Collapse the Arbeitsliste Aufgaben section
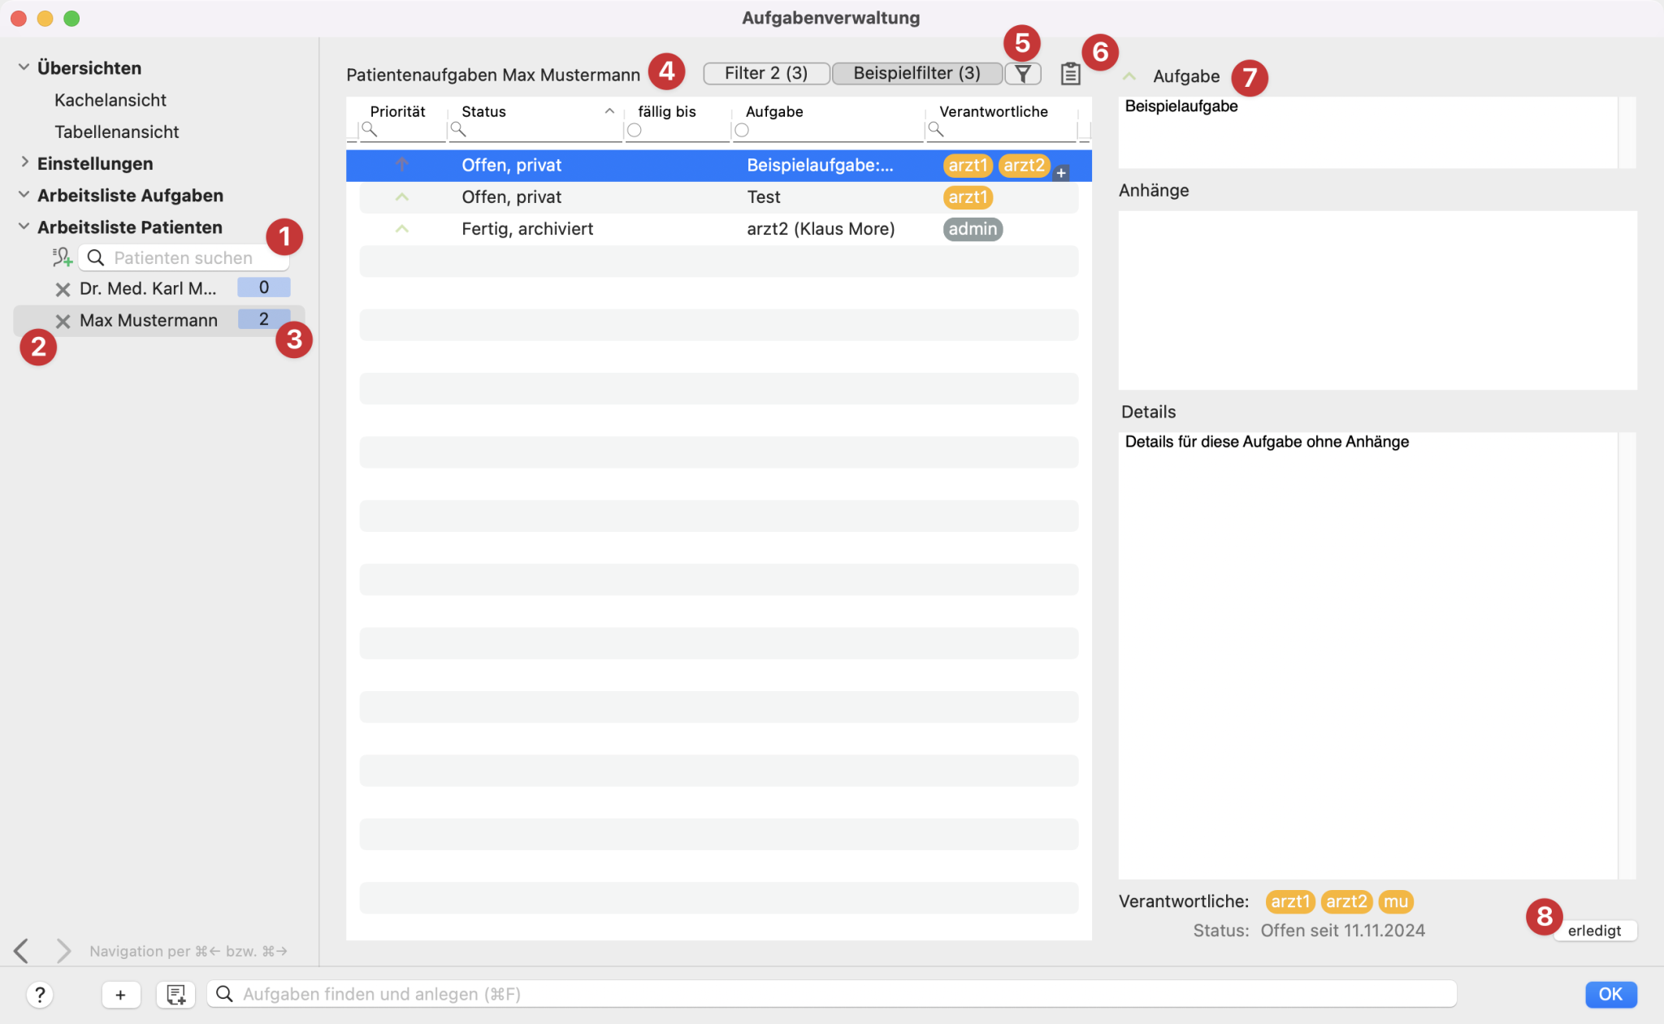Screen dimensions: 1664x1024 point(24,195)
